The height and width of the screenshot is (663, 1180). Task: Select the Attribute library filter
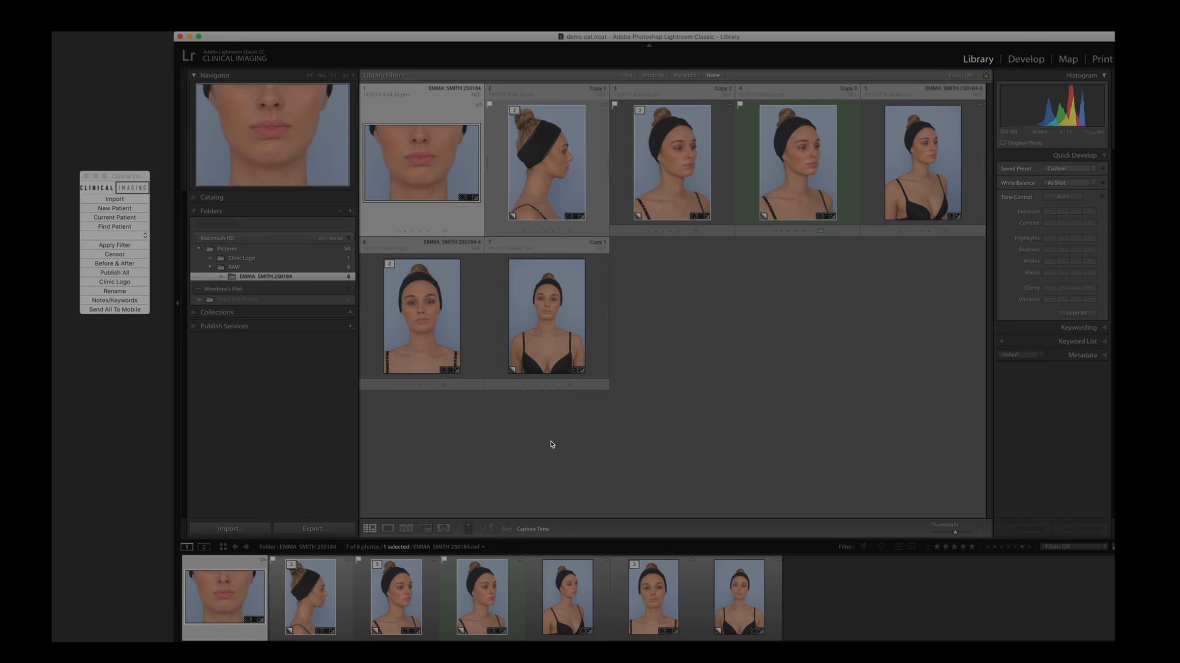[653, 75]
